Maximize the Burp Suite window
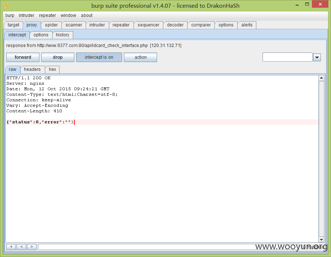 pyautogui.click(x=307, y=4)
